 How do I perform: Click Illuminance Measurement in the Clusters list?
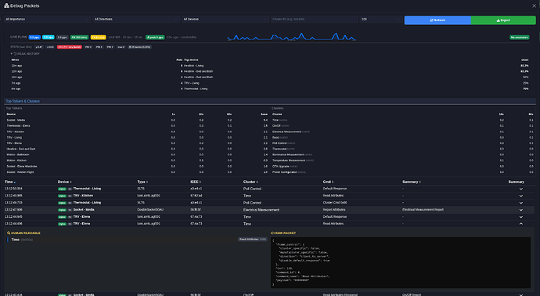tap(288, 155)
